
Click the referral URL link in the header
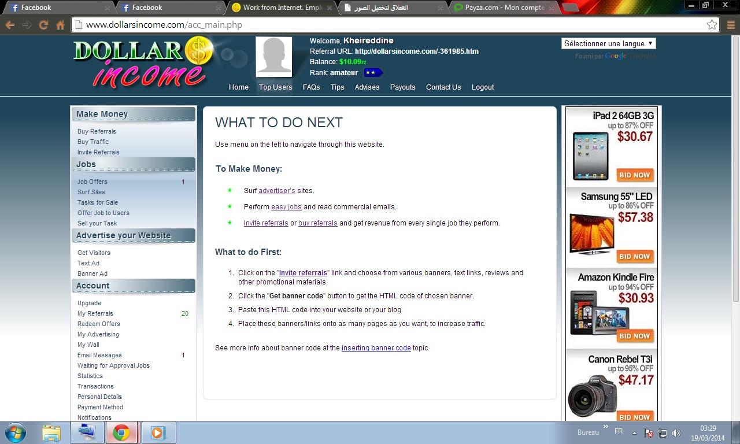(x=417, y=51)
